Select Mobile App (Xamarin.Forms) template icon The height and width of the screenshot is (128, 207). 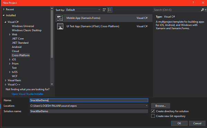[x=60, y=18]
